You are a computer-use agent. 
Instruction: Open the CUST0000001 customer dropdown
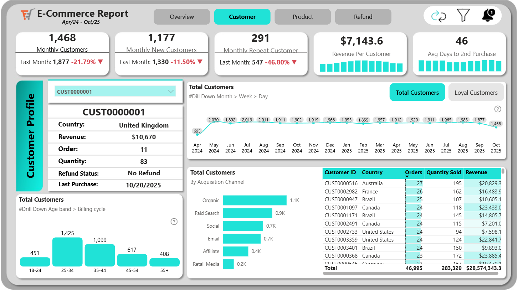pos(115,92)
